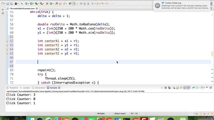Image resolution: width=214 pixels, height=120 pixels.
Task: Click the Writable status bar field
Action: click(x=101, y=113)
